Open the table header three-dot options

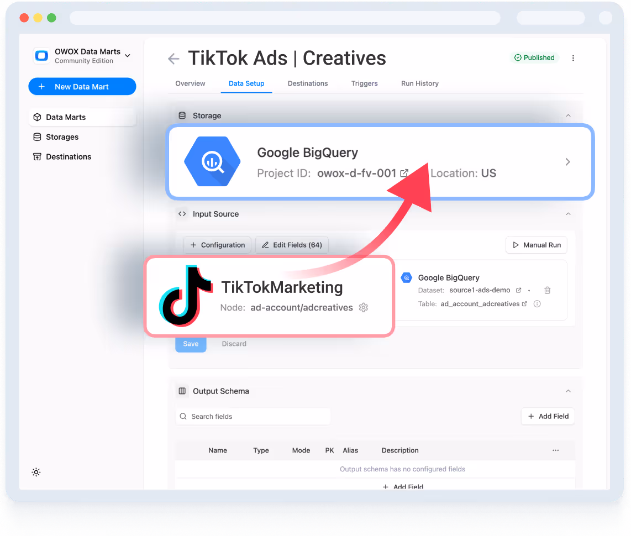[x=555, y=450]
